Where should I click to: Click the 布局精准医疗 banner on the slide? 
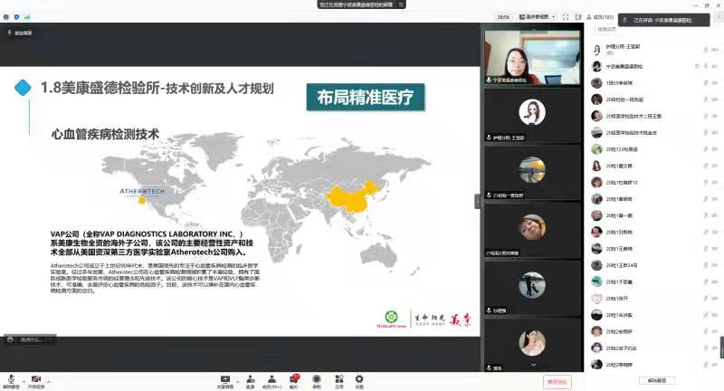pyautogui.click(x=366, y=97)
